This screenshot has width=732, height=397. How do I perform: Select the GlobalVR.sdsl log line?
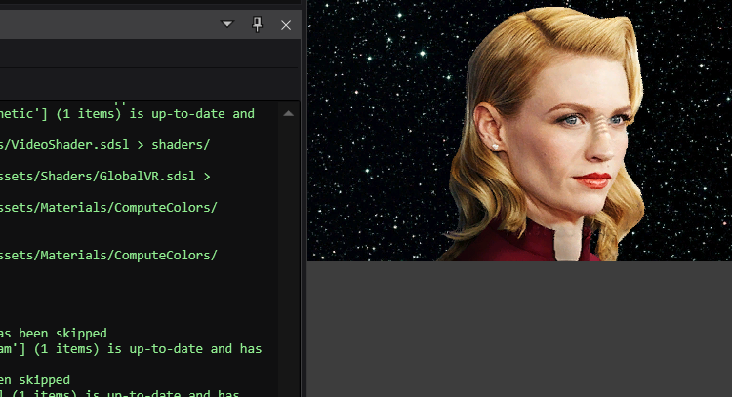105,177
